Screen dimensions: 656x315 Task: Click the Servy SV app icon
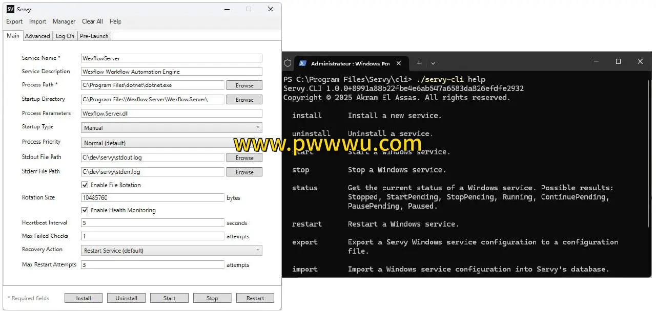(x=10, y=9)
